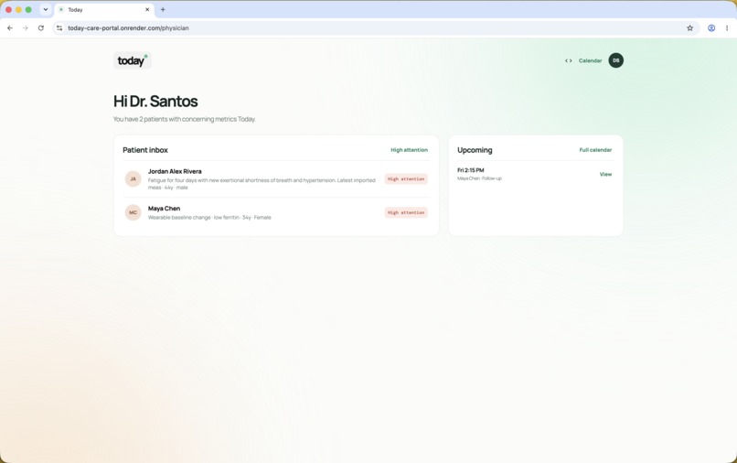Click the Maya Chen Follow-up appointment detail
Screen dimensions: 737x463
click(479, 178)
